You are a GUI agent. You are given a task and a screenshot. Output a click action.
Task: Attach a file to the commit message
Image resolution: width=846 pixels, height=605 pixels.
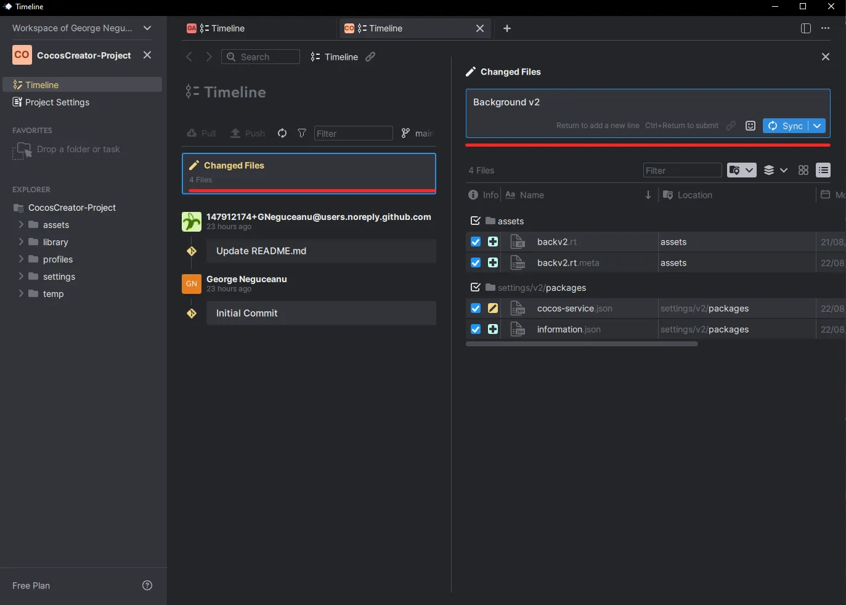tap(731, 126)
